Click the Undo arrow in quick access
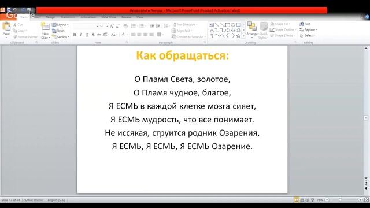Screen dimensions: 370x208 15,10
